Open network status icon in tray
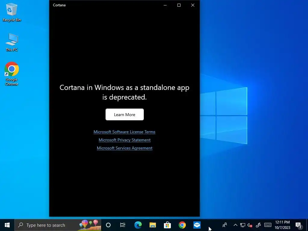Screen dimensions: 308x231 [x=243, y=225]
